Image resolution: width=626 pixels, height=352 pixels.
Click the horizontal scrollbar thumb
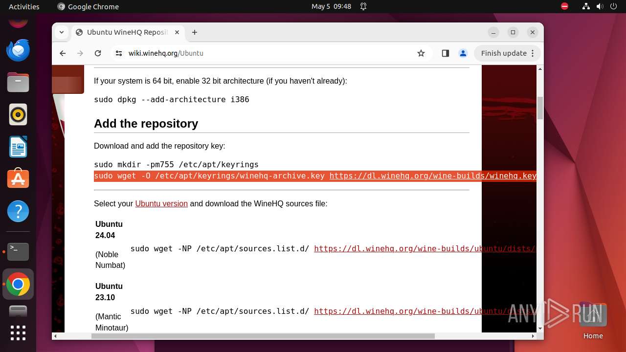click(263, 336)
